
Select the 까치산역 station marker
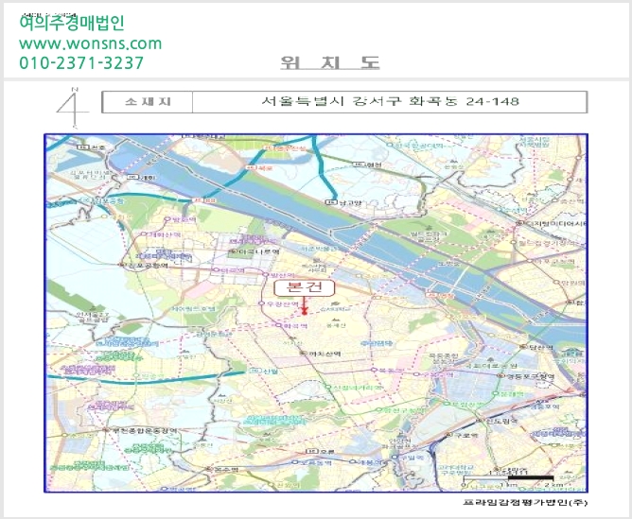coord(304,353)
